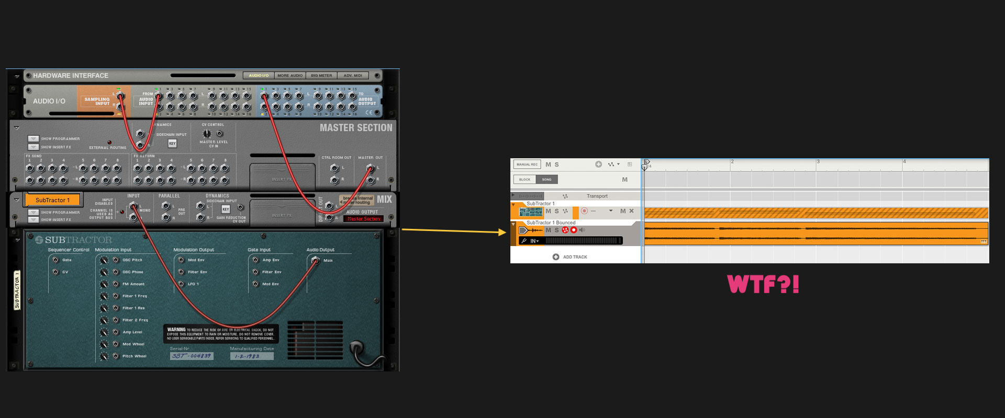Select SONG mode in sequencer

pos(546,179)
